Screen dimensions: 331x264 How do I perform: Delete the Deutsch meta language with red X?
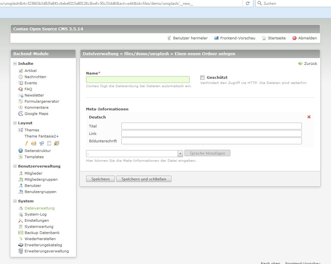[309, 117]
